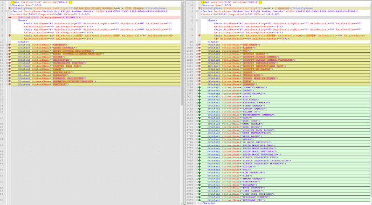Click changed marker on right pane rZ Axis line

pos(199,36)
